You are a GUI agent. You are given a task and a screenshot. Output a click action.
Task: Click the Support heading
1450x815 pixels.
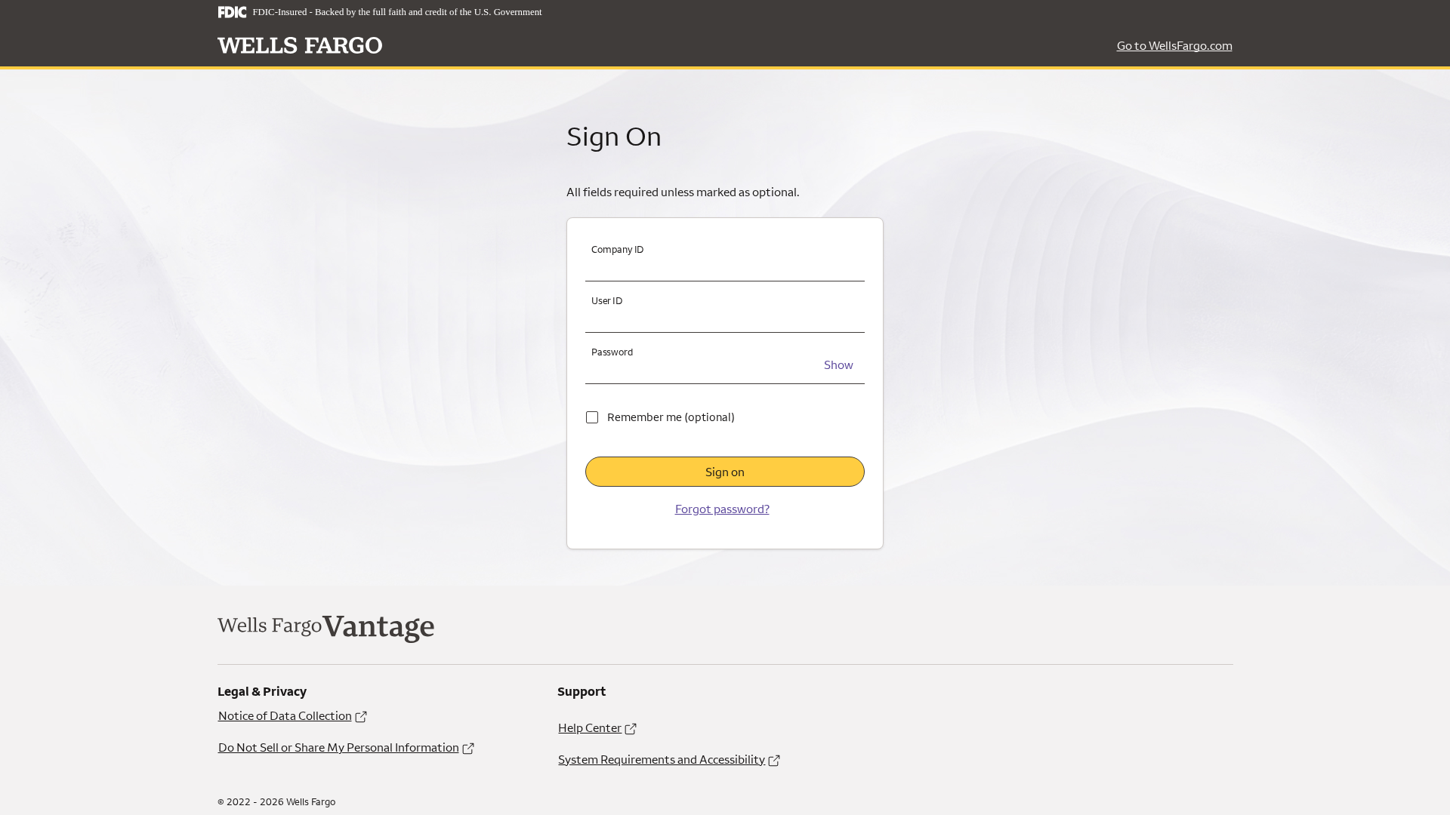tap(582, 692)
